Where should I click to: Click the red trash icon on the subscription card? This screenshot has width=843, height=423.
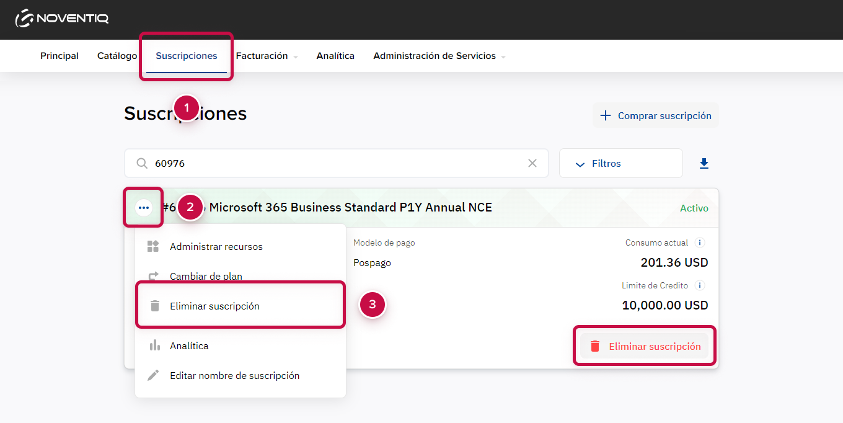pos(595,347)
